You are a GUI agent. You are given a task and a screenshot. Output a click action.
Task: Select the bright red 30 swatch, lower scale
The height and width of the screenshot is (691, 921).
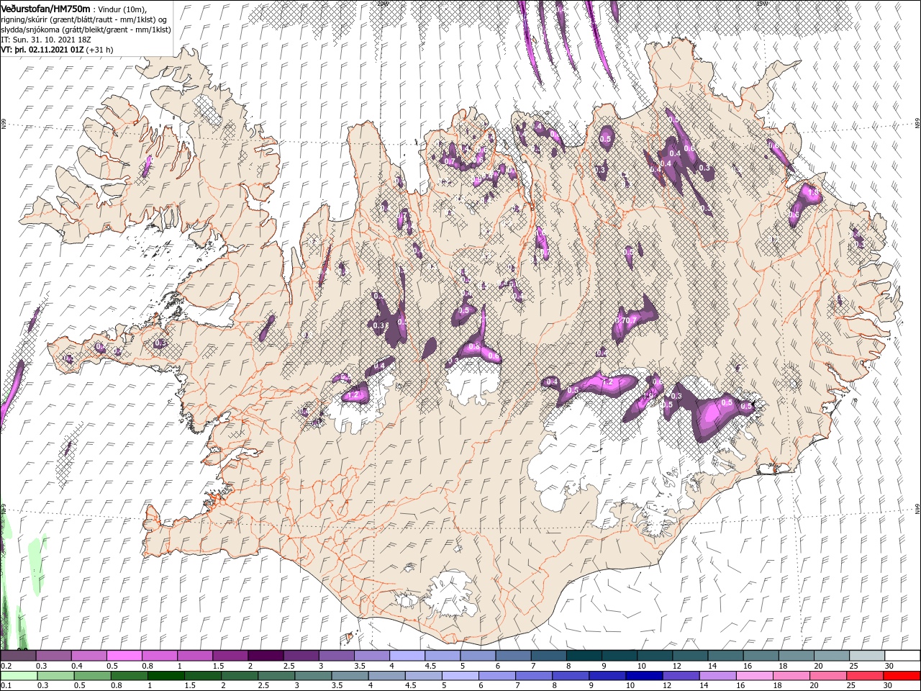(902, 676)
